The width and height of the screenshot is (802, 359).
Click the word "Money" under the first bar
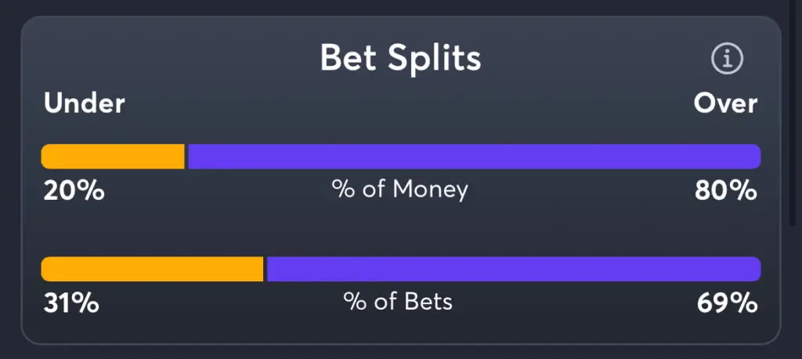(x=430, y=190)
